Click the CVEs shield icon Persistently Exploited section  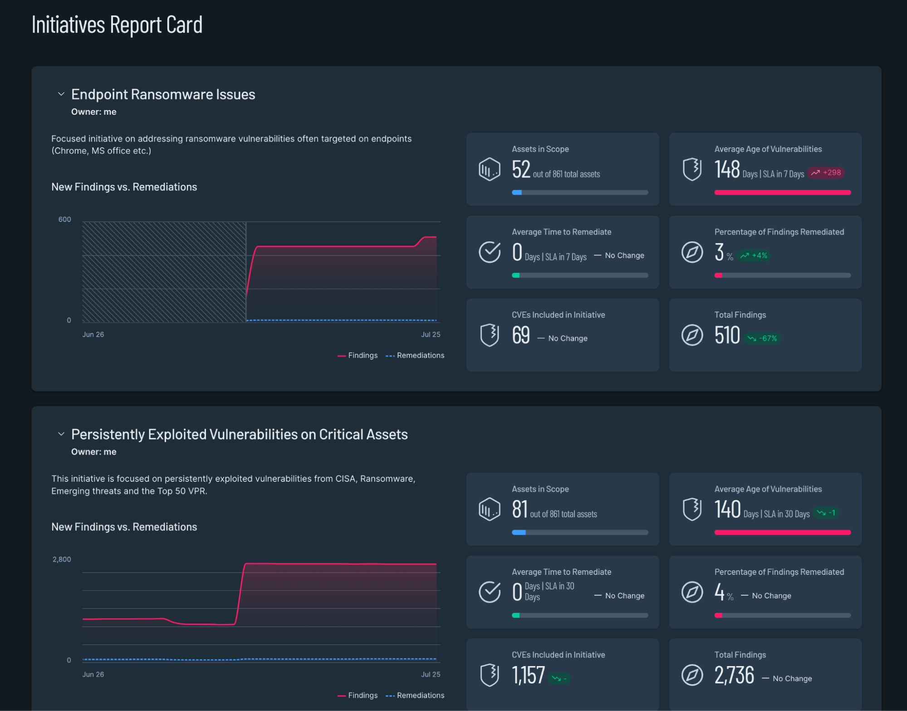(490, 671)
